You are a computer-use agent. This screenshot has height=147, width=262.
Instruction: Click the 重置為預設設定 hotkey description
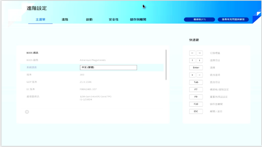[219, 97]
